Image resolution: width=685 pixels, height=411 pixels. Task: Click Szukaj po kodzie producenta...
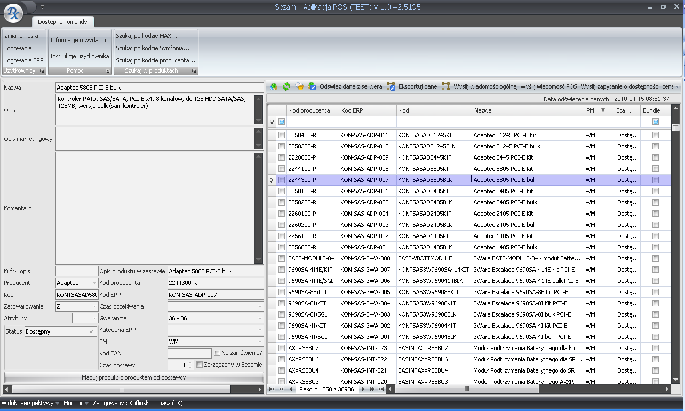click(x=156, y=60)
